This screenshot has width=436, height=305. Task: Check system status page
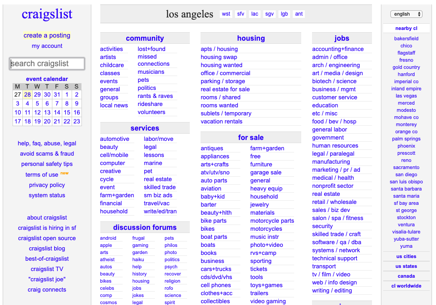pyautogui.click(x=47, y=195)
